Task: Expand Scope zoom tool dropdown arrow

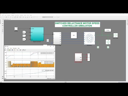Action: [x=19, y=50]
